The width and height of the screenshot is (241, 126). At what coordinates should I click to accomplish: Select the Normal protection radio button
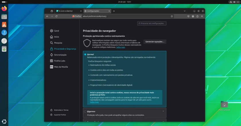(85, 54)
